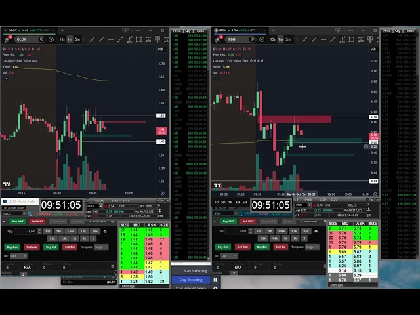The image size is (420, 315).
Task: Click Sell Bid in IPDN Active Trader
Action: (280, 247)
